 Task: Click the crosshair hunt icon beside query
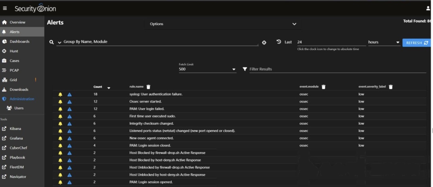point(264,42)
